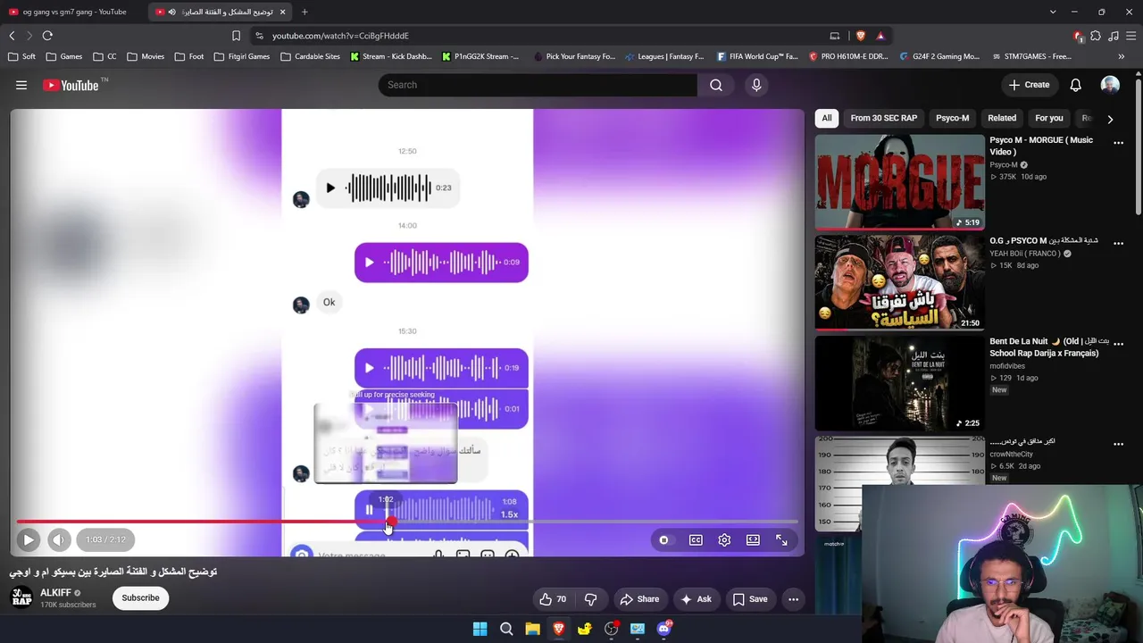1143x643 pixels.
Task: Save the video to a playlist
Action: [750, 599]
